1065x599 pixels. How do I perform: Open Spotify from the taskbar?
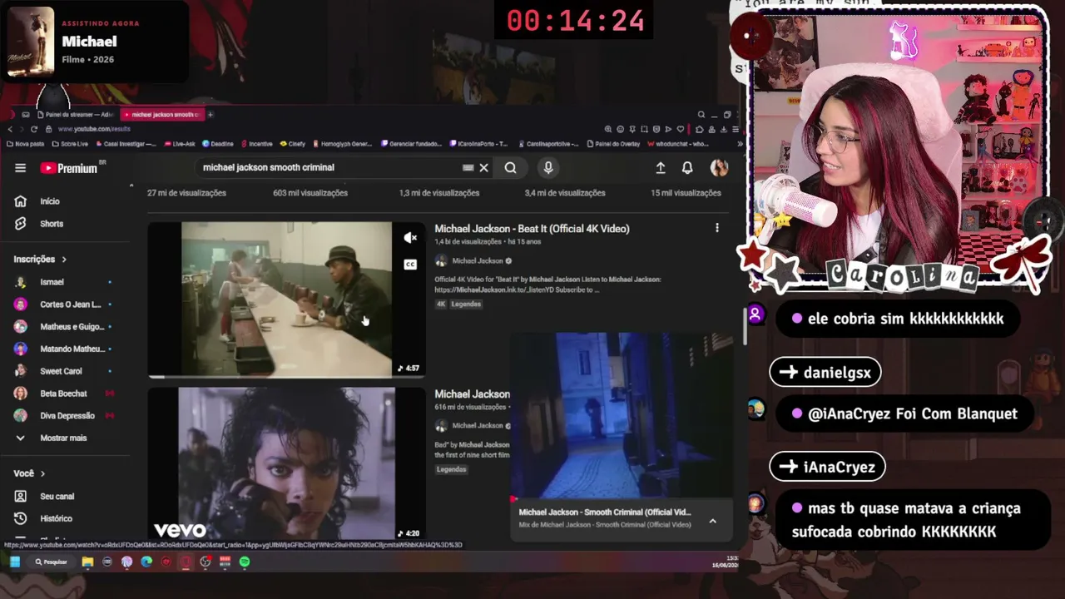[x=245, y=562]
